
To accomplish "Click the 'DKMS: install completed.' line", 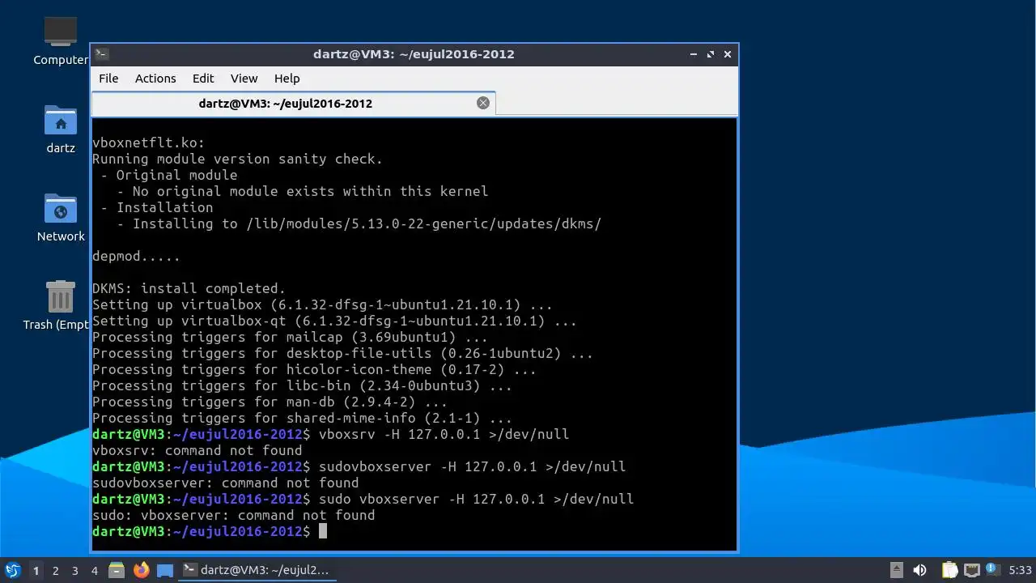I will tap(189, 288).
